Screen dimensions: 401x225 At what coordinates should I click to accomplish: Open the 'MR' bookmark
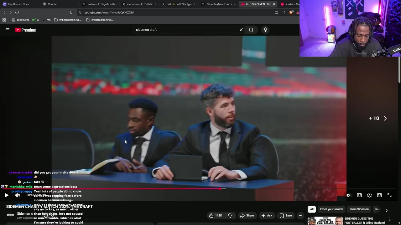click(x=46, y=20)
